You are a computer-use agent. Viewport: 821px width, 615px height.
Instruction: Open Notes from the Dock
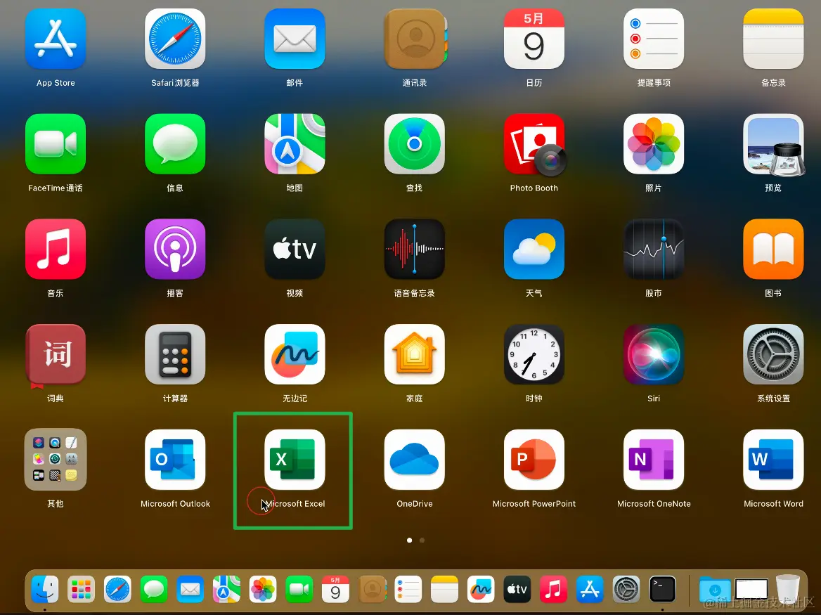(x=444, y=590)
